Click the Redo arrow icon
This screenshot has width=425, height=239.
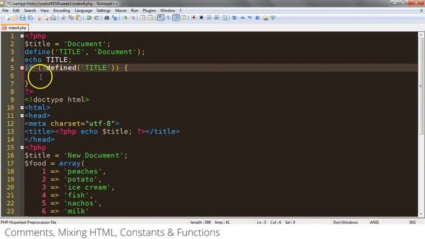tap(96, 18)
